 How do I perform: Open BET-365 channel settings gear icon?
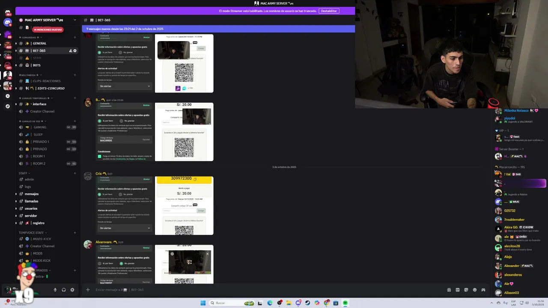75,50
